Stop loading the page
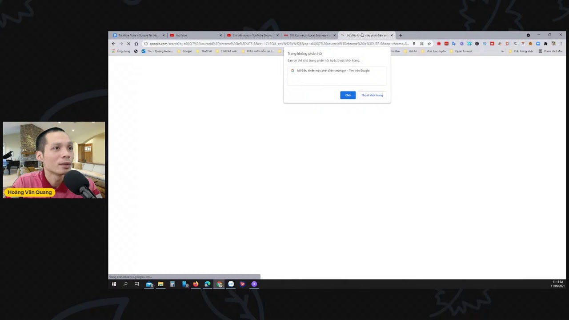The width and height of the screenshot is (569, 320). pyautogui.click(x=129, y=44)
